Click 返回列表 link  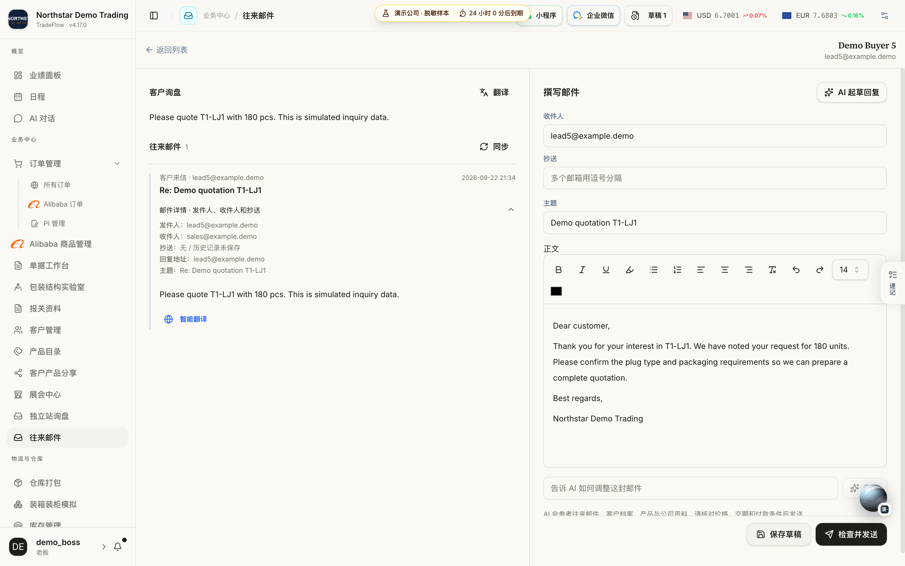pyautogui.click(x=167, y=50)
